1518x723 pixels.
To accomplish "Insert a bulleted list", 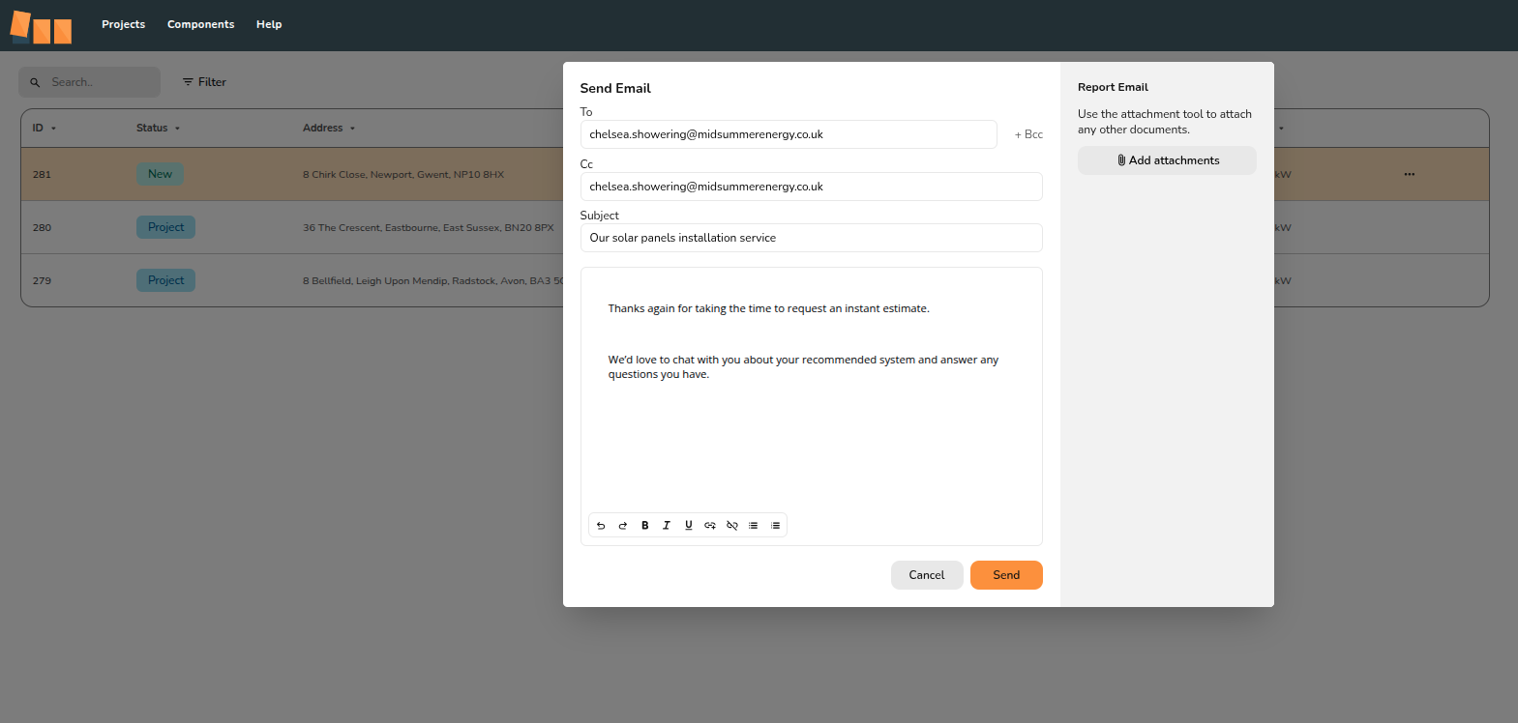I will [x=754, y=526].
